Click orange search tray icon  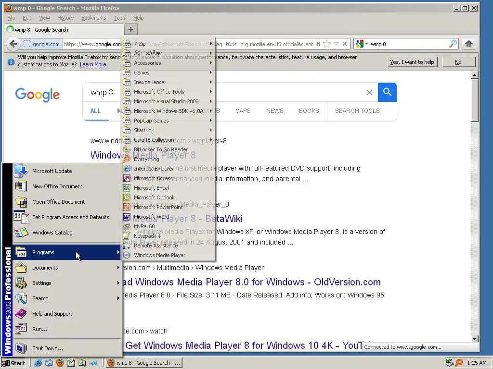tap(459, 363)
